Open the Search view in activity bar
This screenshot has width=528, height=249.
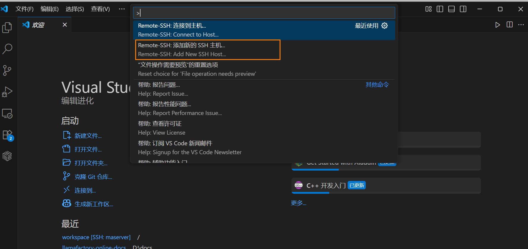(x=7, y=49)
